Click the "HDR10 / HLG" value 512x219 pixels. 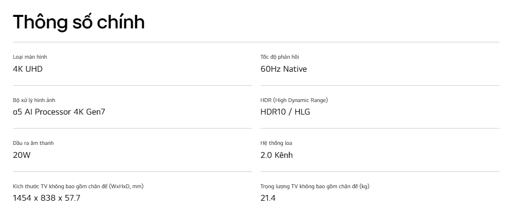pos(285,112)
